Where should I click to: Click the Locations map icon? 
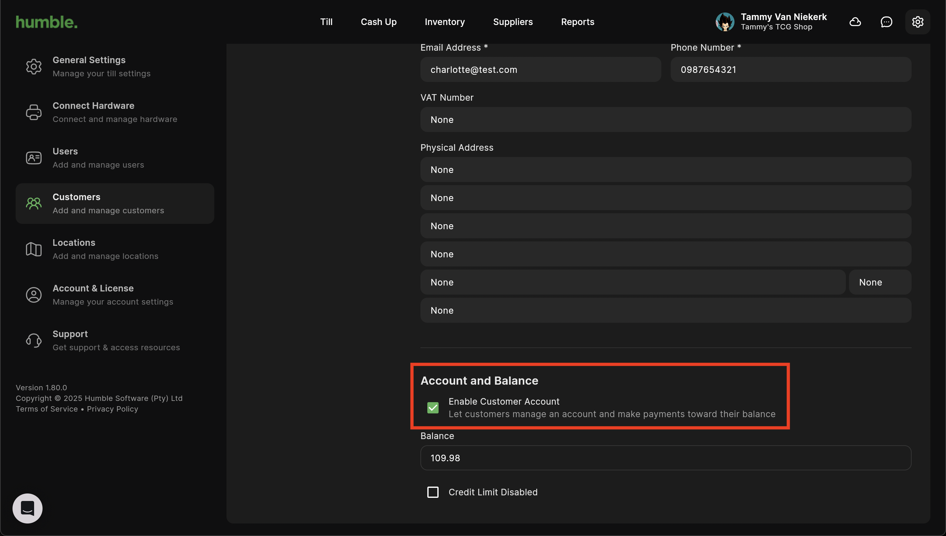click(33, 249)
